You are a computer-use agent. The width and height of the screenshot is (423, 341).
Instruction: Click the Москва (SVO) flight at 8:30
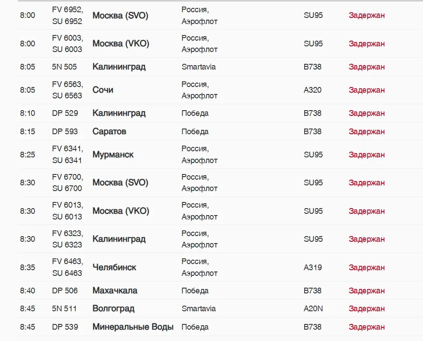pos(120,183)
